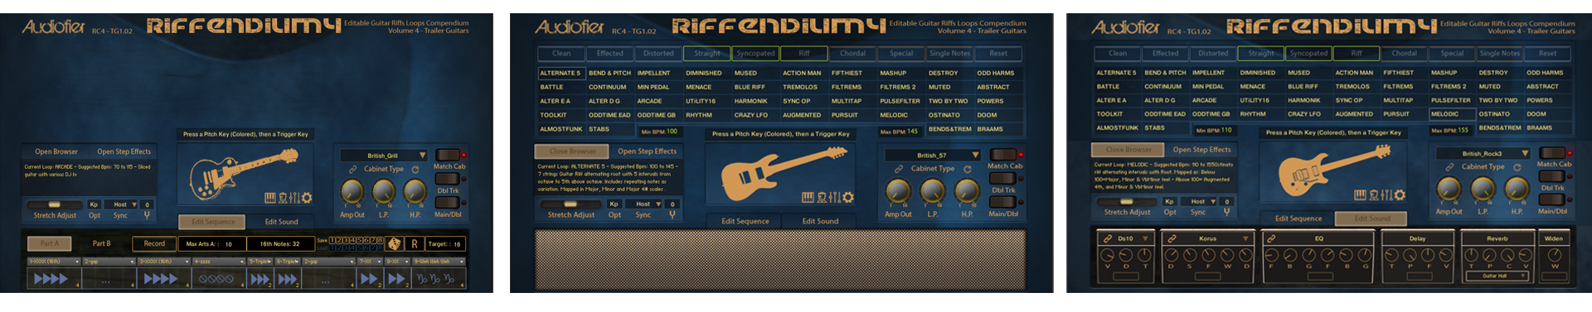1592x312 pixels.
Task: Select the first 1-XXXX arrows pattern cell
Action: [x=54, y=279]
